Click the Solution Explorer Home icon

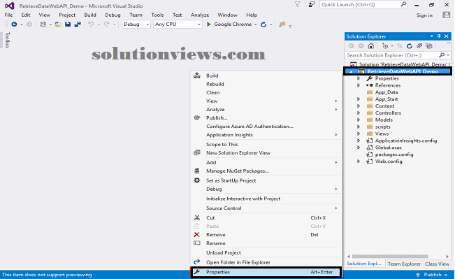point(371,46)
